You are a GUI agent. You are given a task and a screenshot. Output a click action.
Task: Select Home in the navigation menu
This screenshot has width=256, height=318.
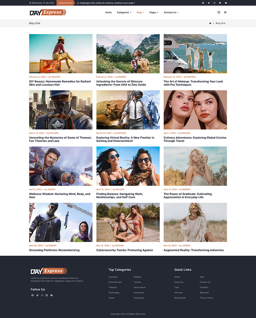point(108,12)
